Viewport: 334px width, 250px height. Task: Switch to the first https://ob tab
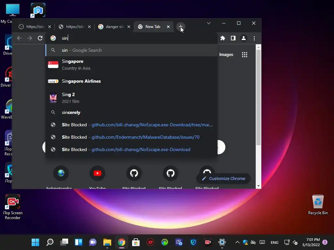pos(32,27)
